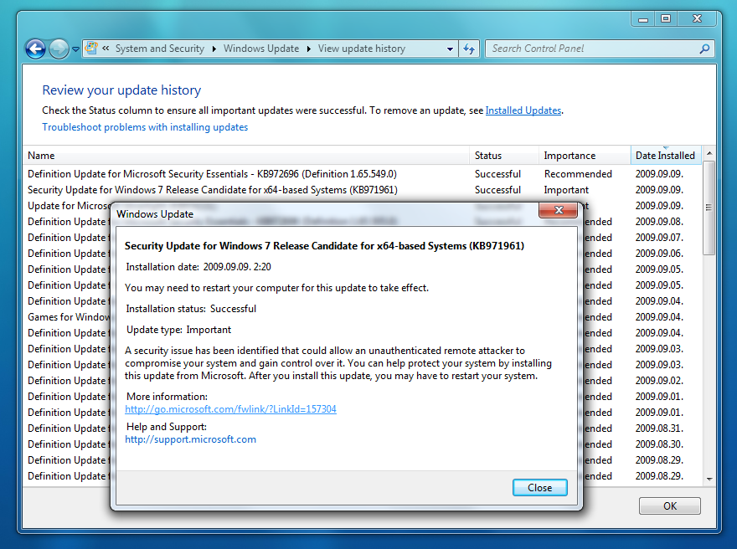Expand the breadcrumb arrow after Windows Update

click(309, 49)
